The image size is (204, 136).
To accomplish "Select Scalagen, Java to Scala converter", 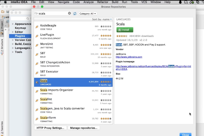I will coord(73,110).
